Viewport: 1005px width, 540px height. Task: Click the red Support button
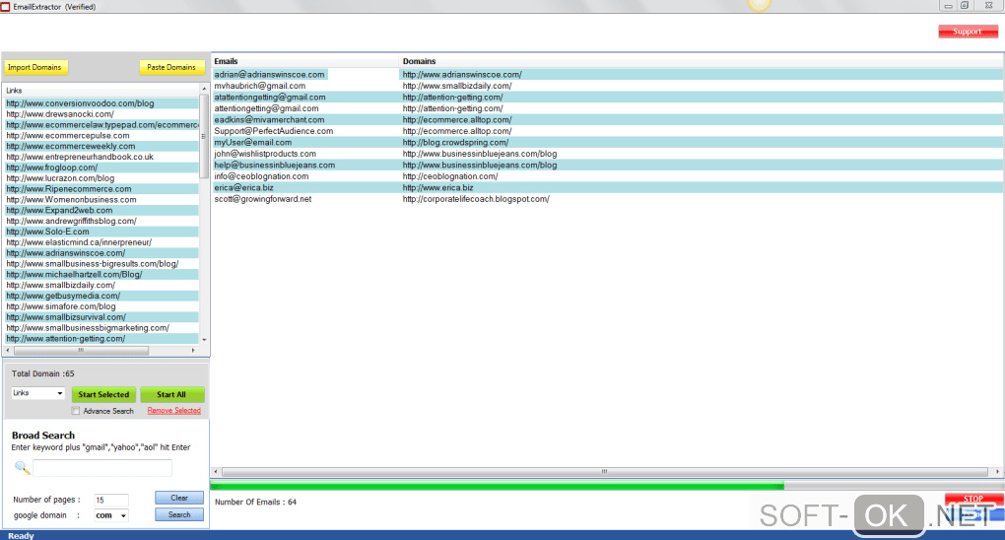coord(968,32)
